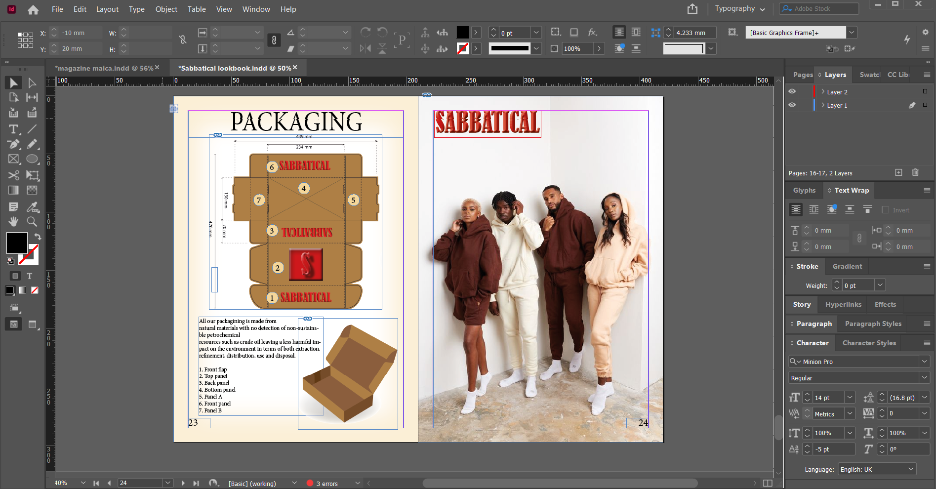Pick the Zoom tool
936x489 pixels.
click(x=32, y=221)
